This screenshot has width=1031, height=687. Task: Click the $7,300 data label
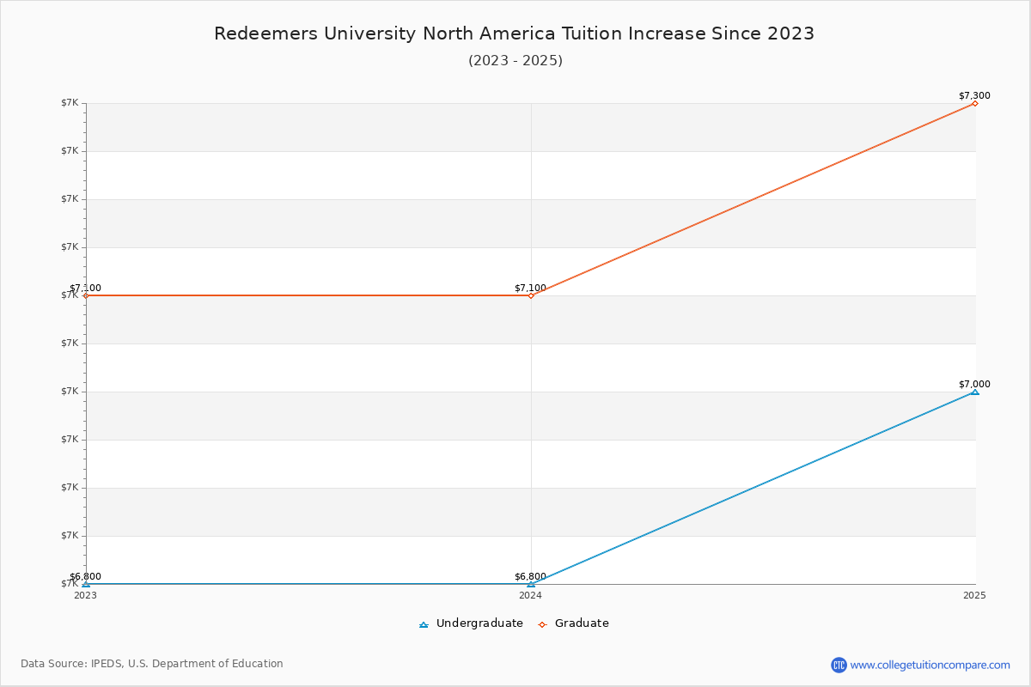coord(974,96)
